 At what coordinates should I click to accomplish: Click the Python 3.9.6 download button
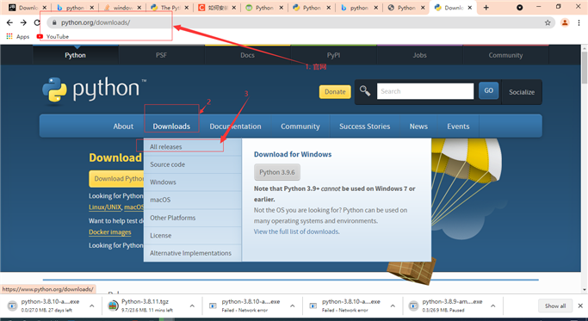277,172
